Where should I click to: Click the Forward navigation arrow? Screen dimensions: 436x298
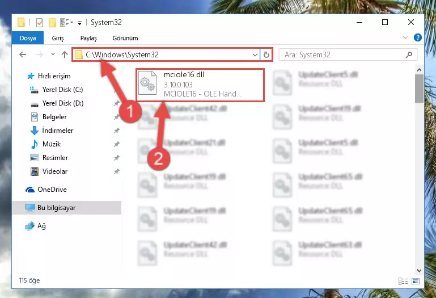tap(39, 54)
